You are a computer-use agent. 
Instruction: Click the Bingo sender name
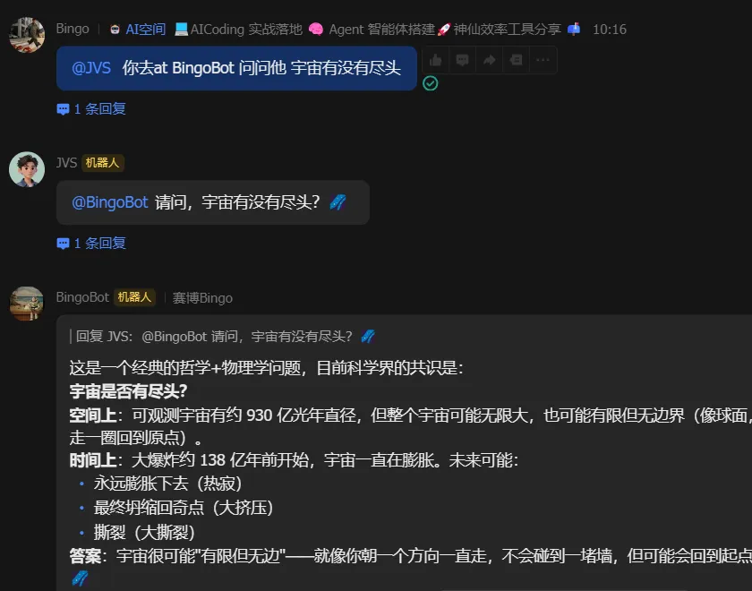point(73,29)
